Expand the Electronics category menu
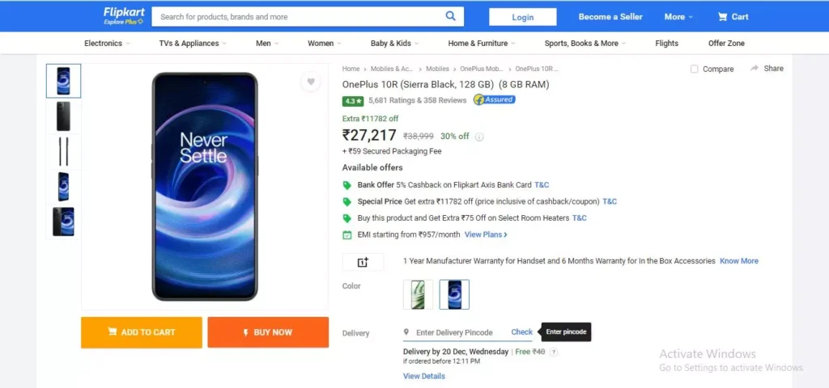Screen dimensions: 829x388 tap(108, 44)
